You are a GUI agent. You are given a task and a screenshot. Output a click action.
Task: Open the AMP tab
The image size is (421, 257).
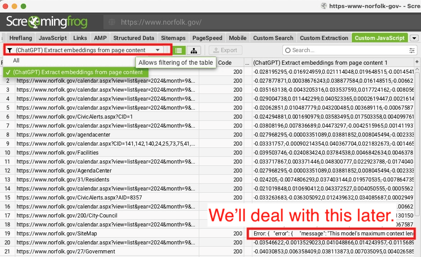[x=100, y=38]
